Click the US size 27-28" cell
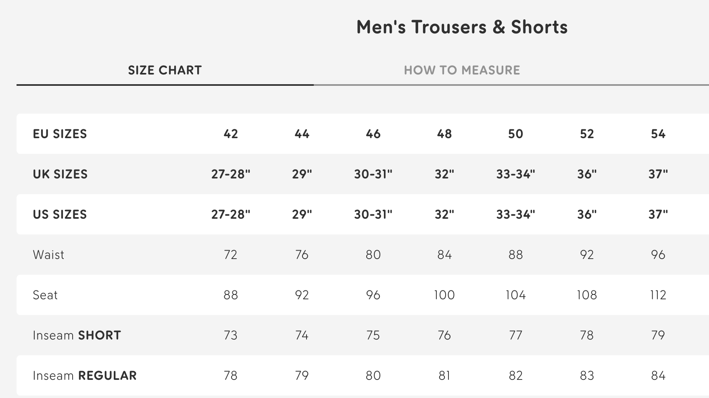Viewport: 709px width, 398px height. (231, 214)
